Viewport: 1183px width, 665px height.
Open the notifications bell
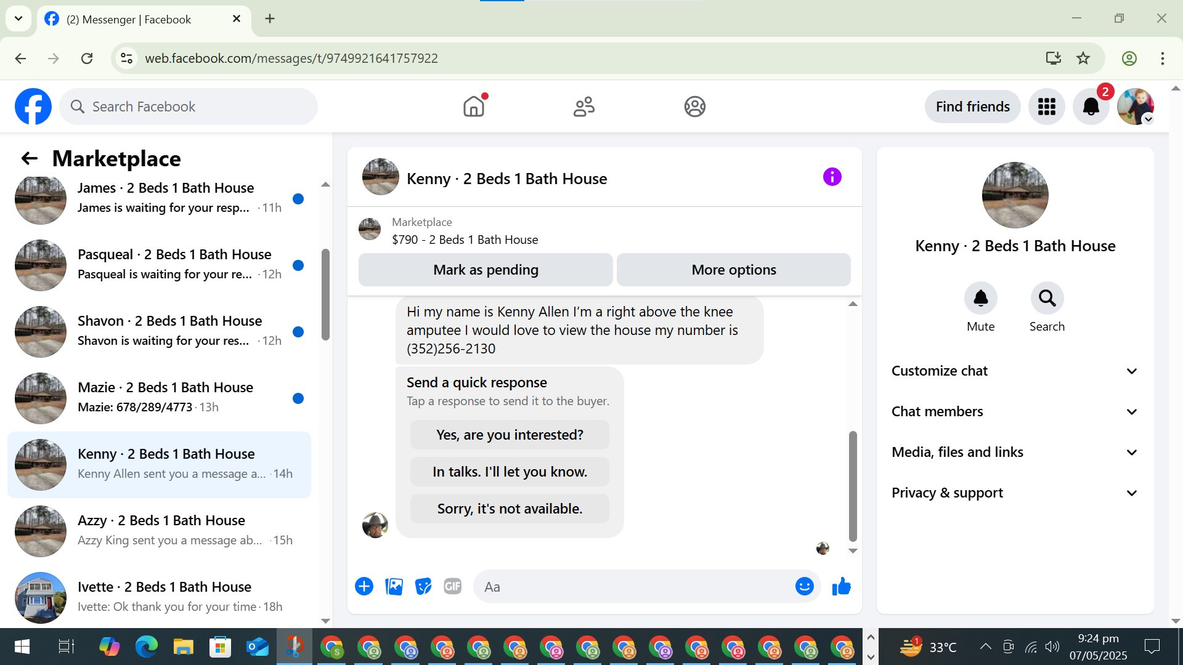1091,107
